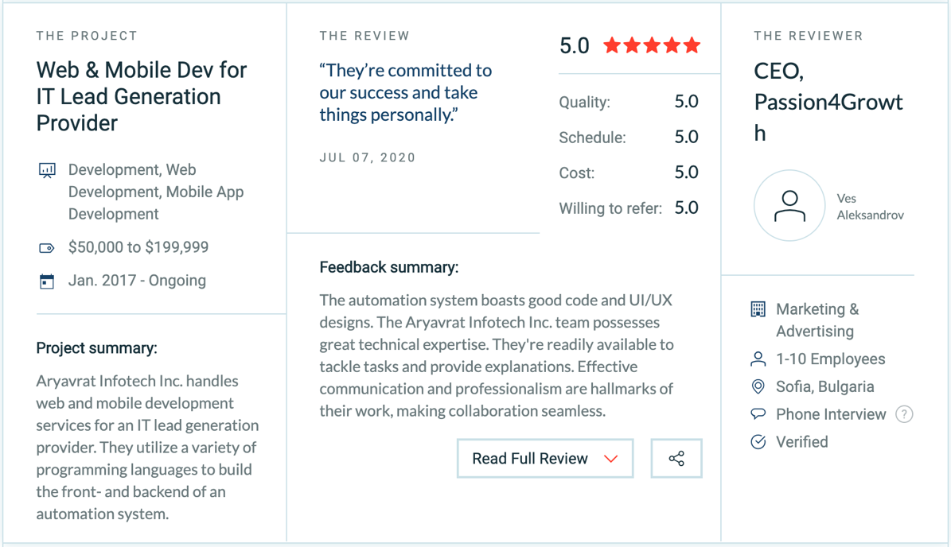Open the project title Web & Mobile Dev

(142, 96)
